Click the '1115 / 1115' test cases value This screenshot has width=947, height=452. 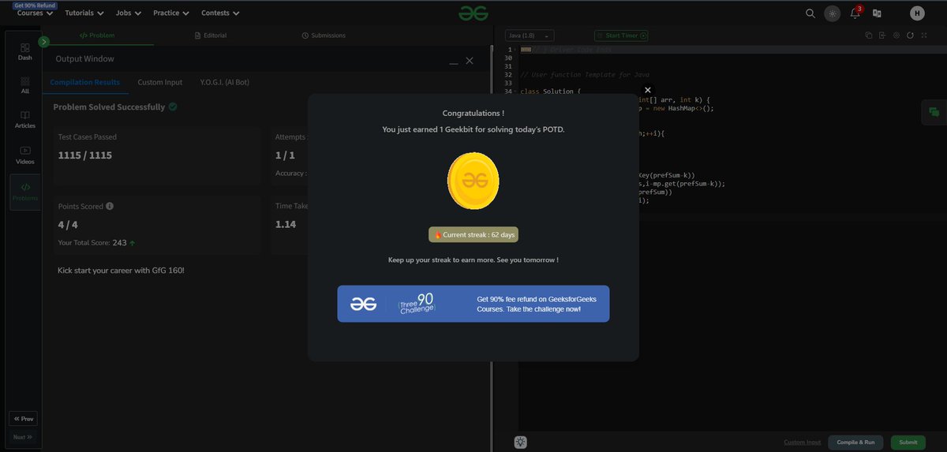[85, 155]
